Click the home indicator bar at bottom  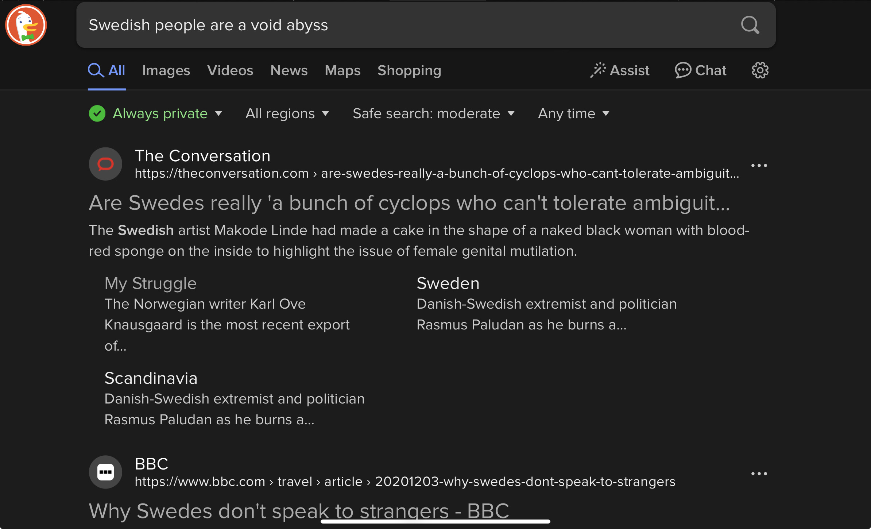coord(435,521)
